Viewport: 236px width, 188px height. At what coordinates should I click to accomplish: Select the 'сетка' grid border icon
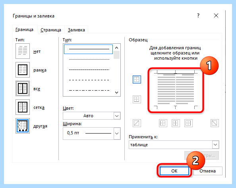23,107
